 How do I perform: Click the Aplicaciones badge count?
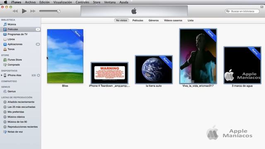click(38, 44)
